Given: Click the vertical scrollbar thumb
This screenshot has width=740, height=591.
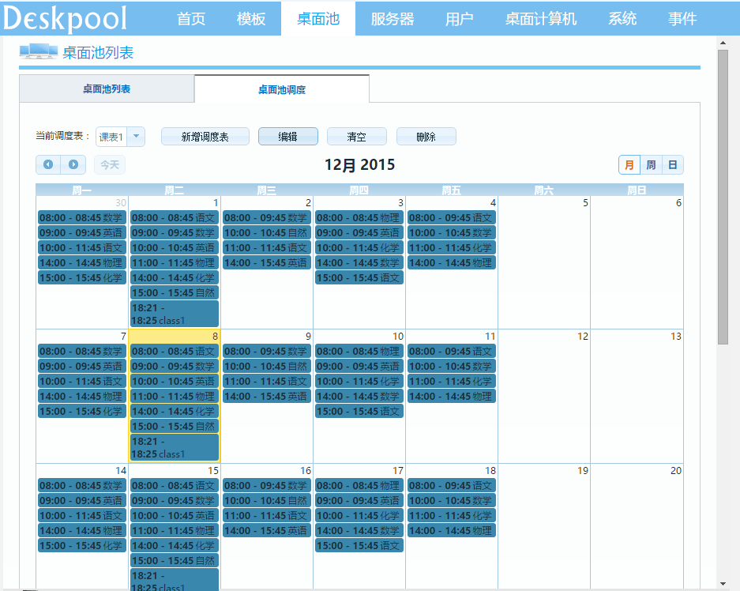Looking at the screenshot, I should (x=723, y=197).
